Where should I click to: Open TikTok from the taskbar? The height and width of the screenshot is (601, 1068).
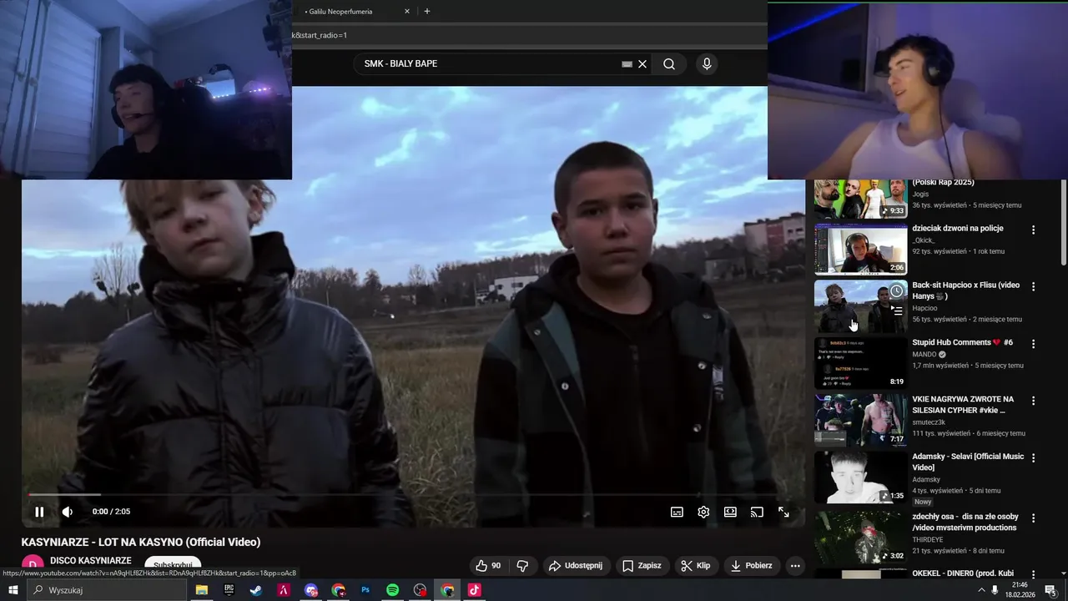(x=474, y=590)
